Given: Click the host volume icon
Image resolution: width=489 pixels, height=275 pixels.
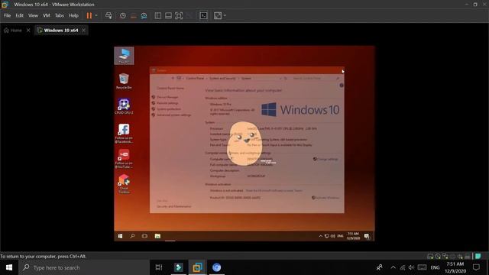Looking at the screenshot, I should [x=411, y=267].
